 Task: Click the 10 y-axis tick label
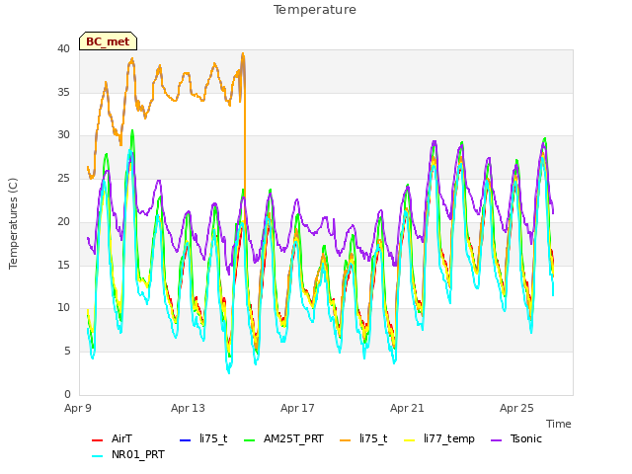[x=63, y=307]
